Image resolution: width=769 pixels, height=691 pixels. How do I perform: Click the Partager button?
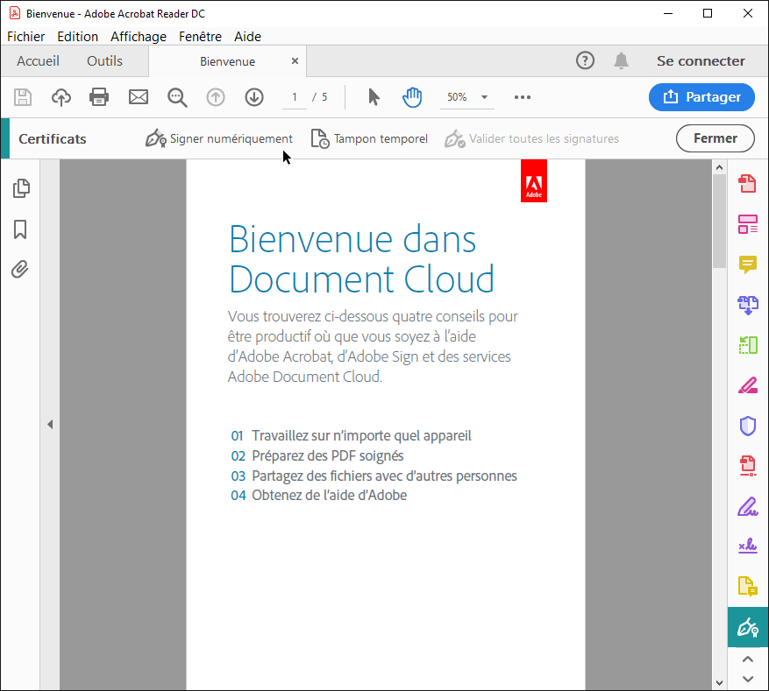coord(701,97)
